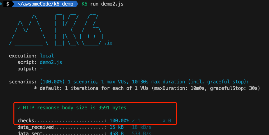
Task: Click the script value demo2.js
Action: [x=51, y=62]
